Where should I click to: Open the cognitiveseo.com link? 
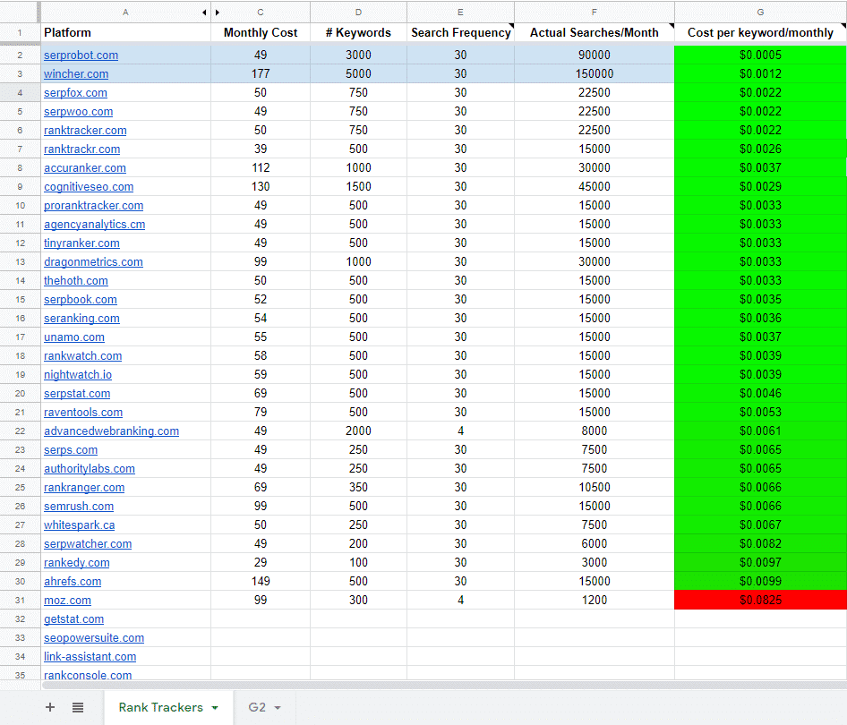pos(89,187)
